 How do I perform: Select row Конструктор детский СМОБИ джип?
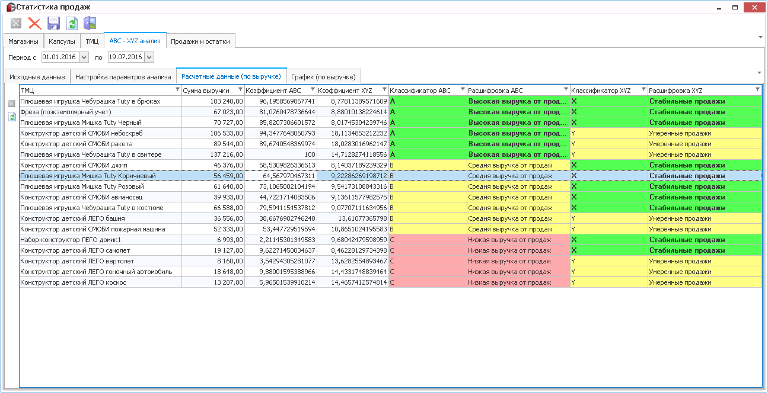390,165
